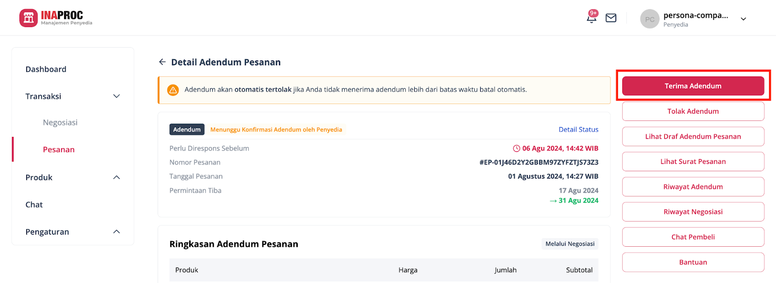776x283 pixels.
Task: Click the warning triangle in the alert banner
Action: (173, 90)
